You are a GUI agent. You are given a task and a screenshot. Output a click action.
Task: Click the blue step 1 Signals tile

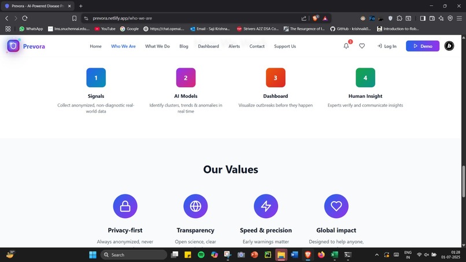[x=96, y=78]
